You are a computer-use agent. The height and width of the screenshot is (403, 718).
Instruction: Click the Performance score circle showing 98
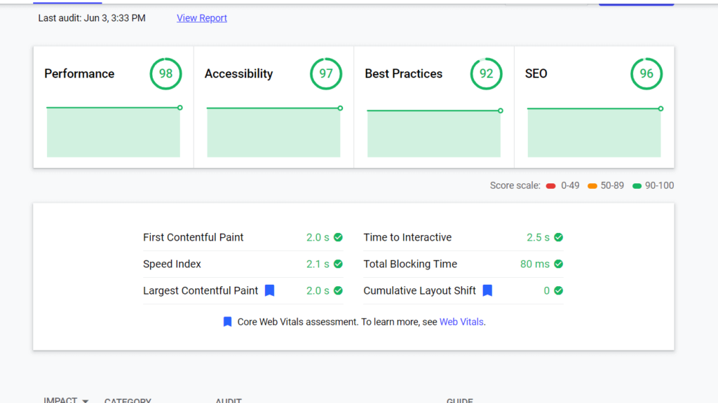click(x=165, y=73)
